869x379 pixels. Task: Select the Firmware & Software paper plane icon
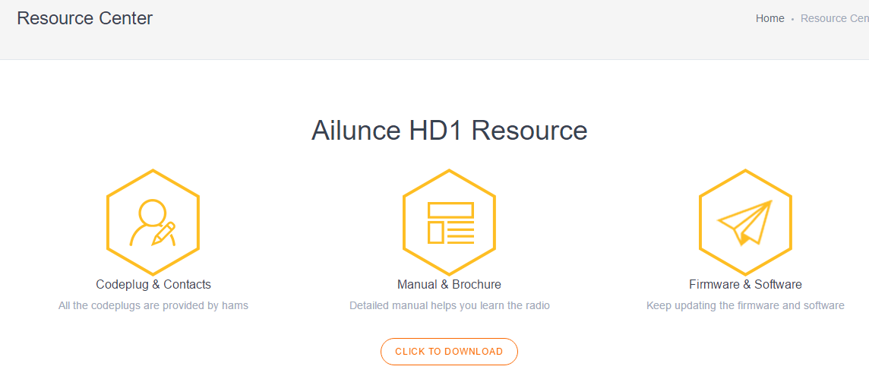(x=744, y=222)
